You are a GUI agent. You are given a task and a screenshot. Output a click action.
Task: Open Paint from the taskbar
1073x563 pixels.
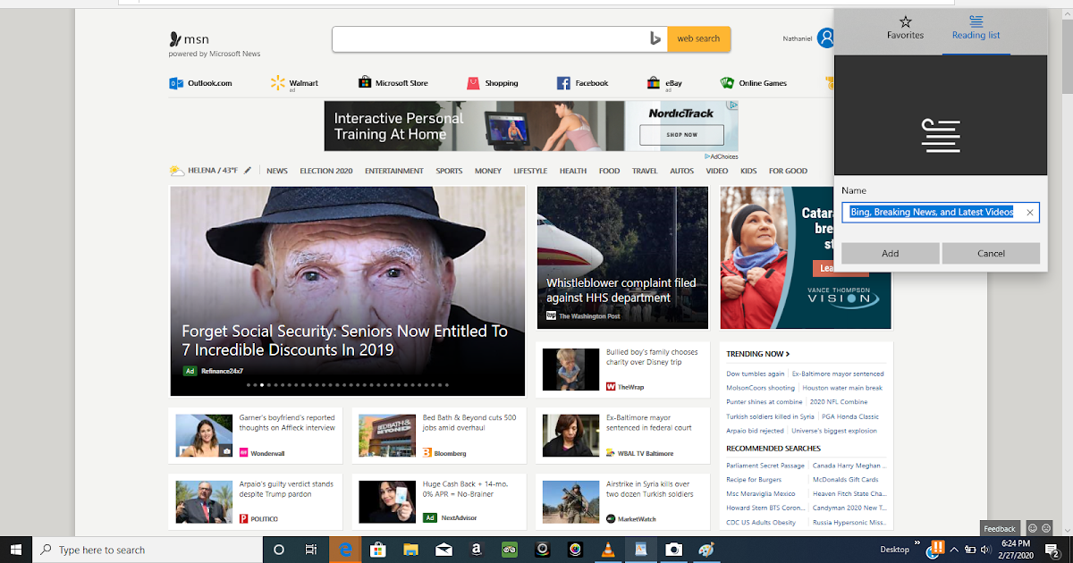(x=707, y=550)
